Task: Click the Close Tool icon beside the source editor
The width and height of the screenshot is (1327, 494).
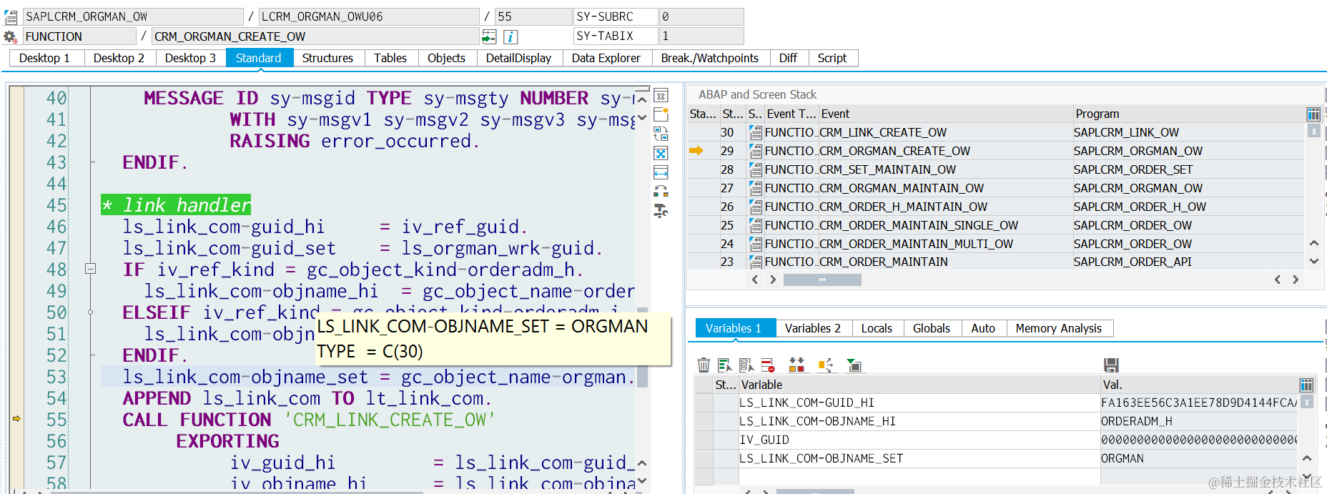Action: coord(661,95)
